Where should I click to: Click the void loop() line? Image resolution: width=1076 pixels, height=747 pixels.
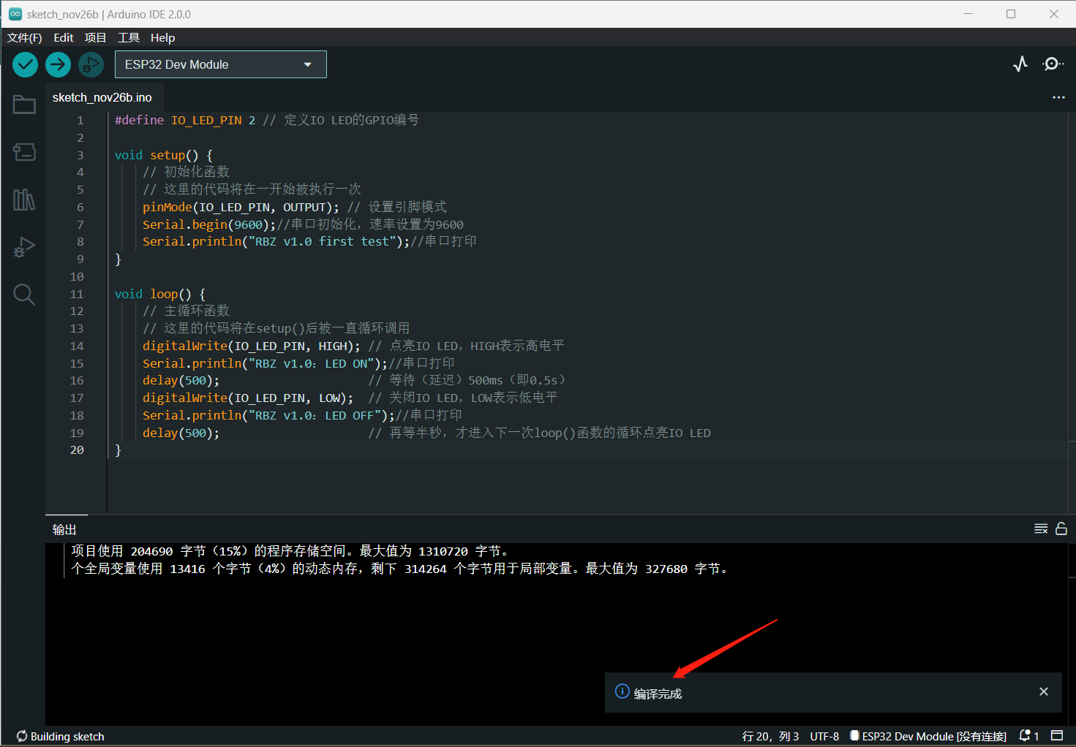coord(160,294)
